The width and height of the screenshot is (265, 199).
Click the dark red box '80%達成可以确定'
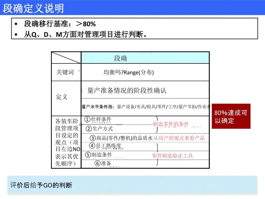pos(231,116)
